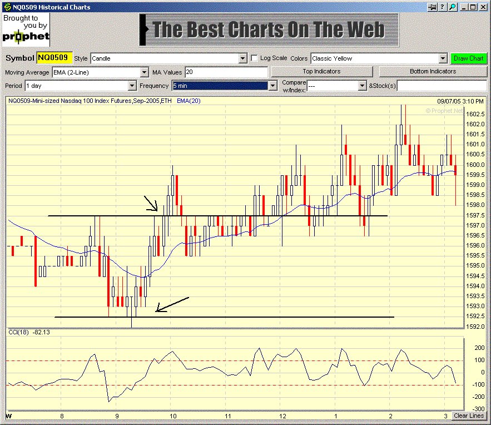The height and width of the screenshot is (425, 491).
Task: Click the 12 hour label on time axis
Action: (283, 416)
